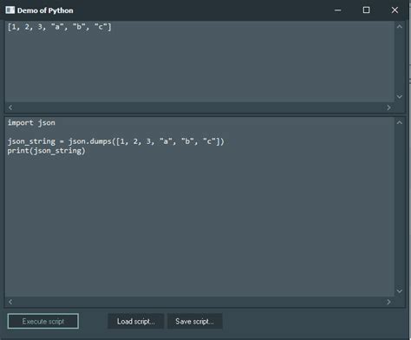
Task: Click the output pane's scroll down arrow
Action: pyautogui.click(x=400, y=96)
